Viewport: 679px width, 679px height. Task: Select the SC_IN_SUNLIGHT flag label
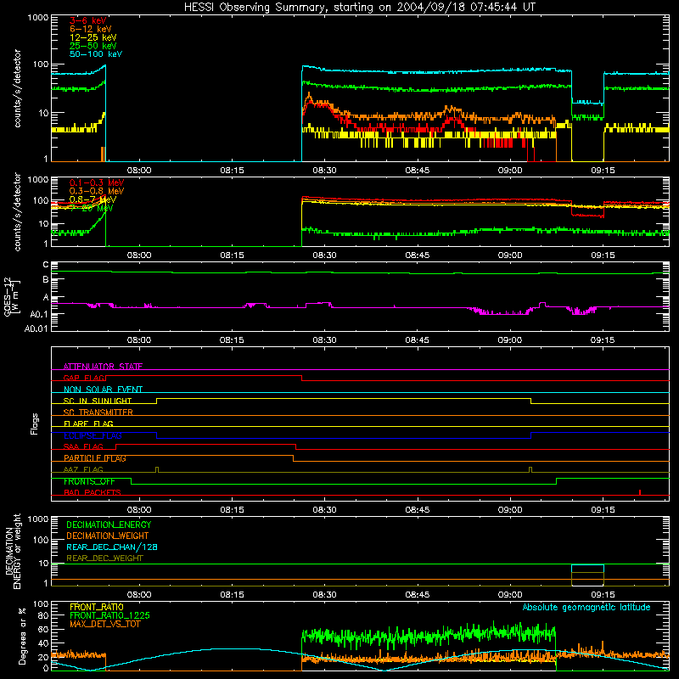98,401
